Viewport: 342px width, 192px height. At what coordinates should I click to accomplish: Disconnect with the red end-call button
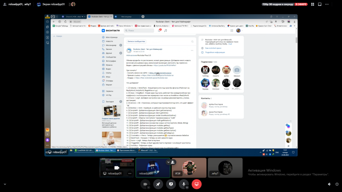tap(197, 184)
